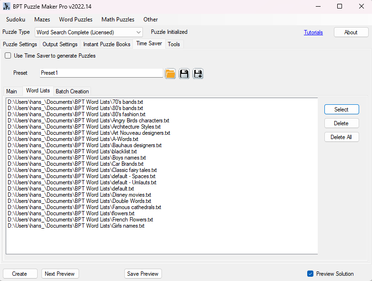Image resolution: width=372 pixels, height=281 pixels.
Task: Select the default - Spaces.txt entry
Action: coord(81,176)
